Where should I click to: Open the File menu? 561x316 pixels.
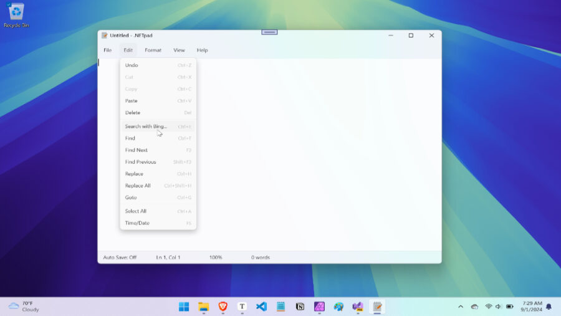pos(107,50)
